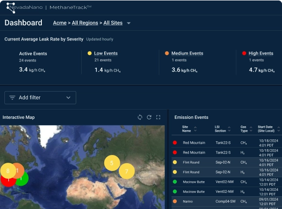This screenshot has height=209, width=282.
Task: Open the Acme breadcrumb link
Action: click(x=60, y=23)
